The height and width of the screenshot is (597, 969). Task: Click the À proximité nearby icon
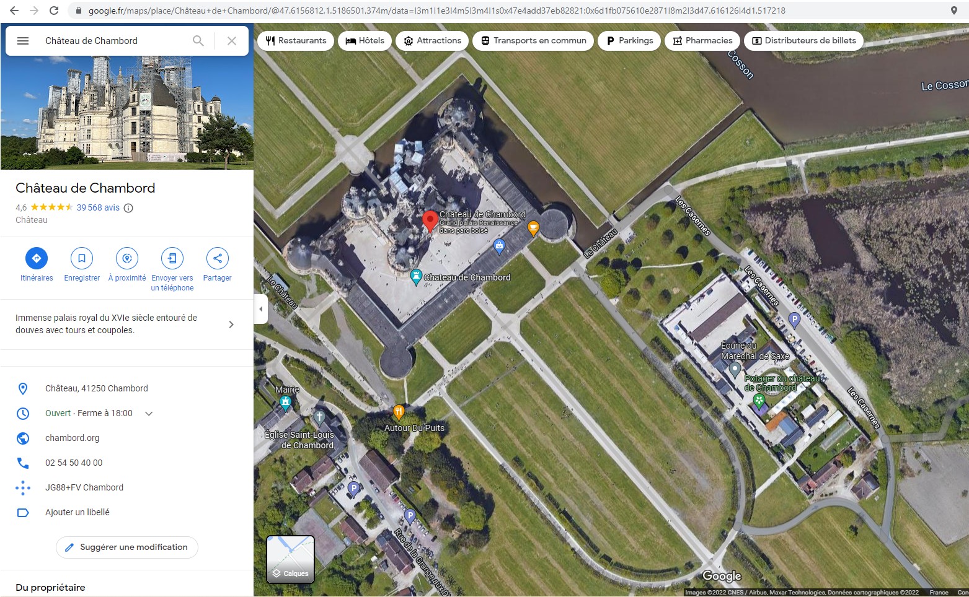tap(127, 258)
